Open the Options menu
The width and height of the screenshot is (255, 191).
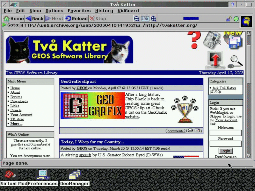click(x=54, y=11)
